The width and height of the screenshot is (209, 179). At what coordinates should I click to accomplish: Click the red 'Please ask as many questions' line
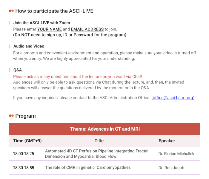[x=78, y=77]
